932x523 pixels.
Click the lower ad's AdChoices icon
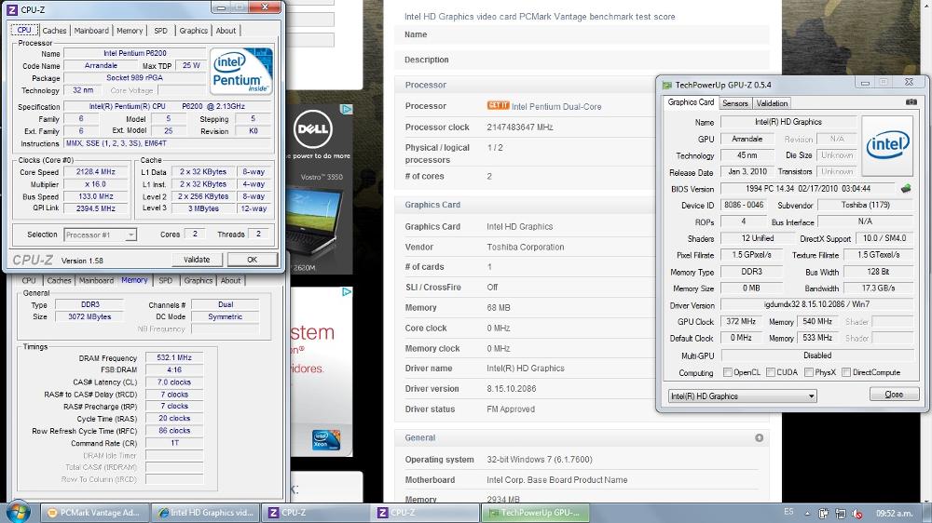[x=346, y=292]
